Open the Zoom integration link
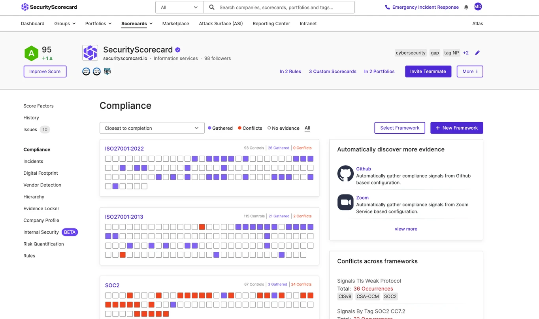Viewport: 539px width, 319px height. (362, 198)
